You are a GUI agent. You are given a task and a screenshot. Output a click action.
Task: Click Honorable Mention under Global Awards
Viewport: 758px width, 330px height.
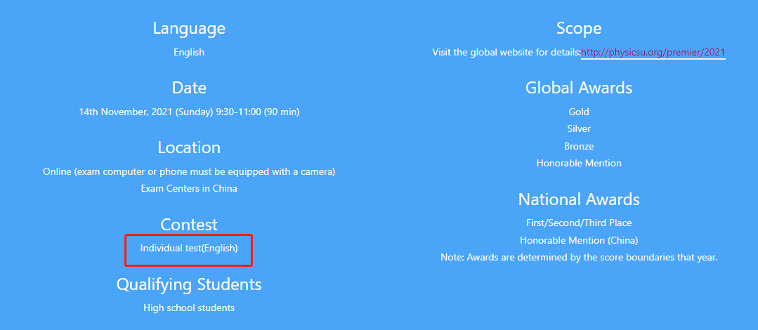click(579, 164)
